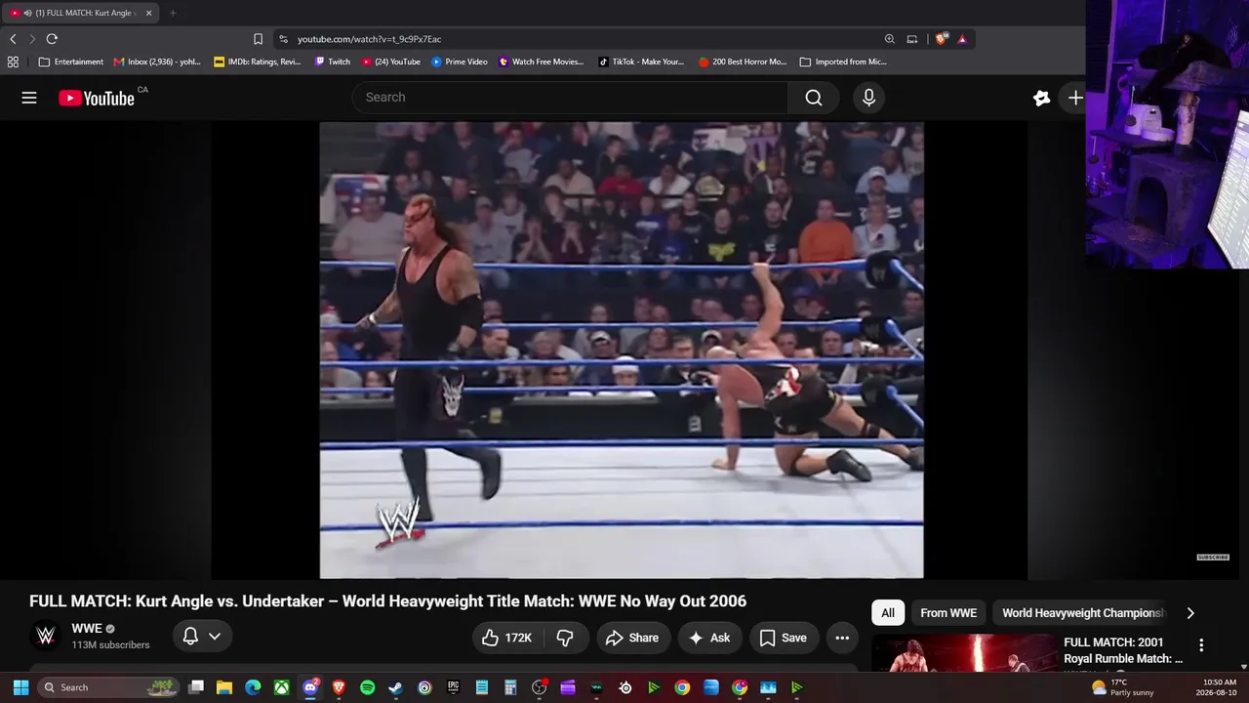The height and width of the screenshot is (703, 1249).
Task: Open the picture-in-picture icon in address bar
Action: click(912, 39)
